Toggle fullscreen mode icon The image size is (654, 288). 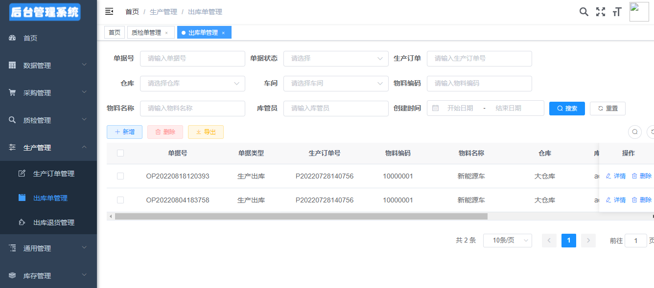600,12
